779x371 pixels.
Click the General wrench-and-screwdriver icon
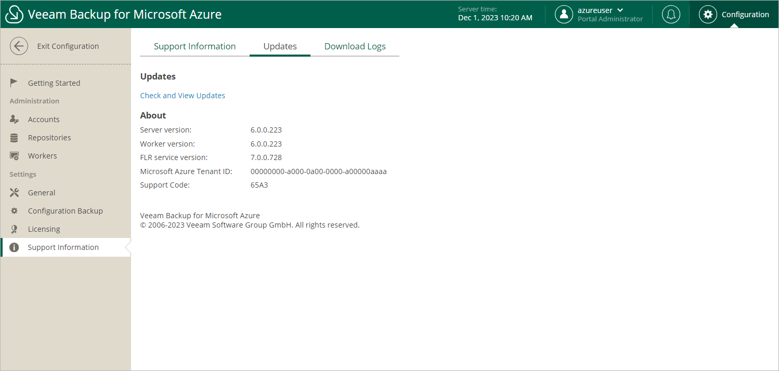[15, 193]
